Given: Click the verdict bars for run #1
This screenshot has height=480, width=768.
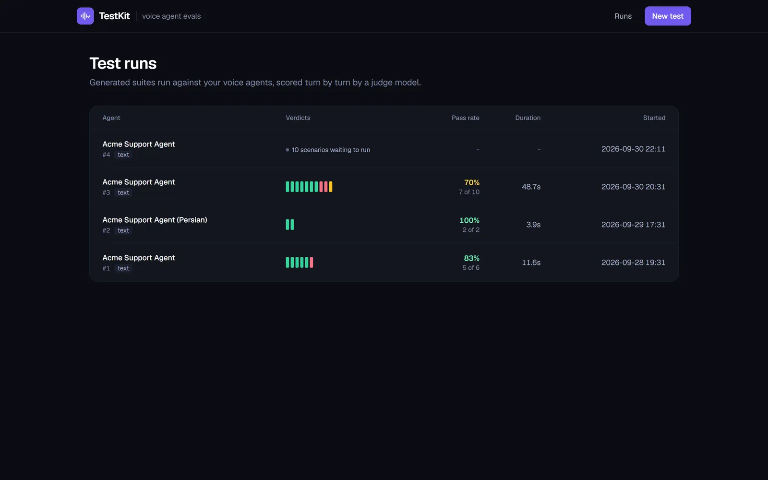Looking at the screenshot, I should coord(300,263).
